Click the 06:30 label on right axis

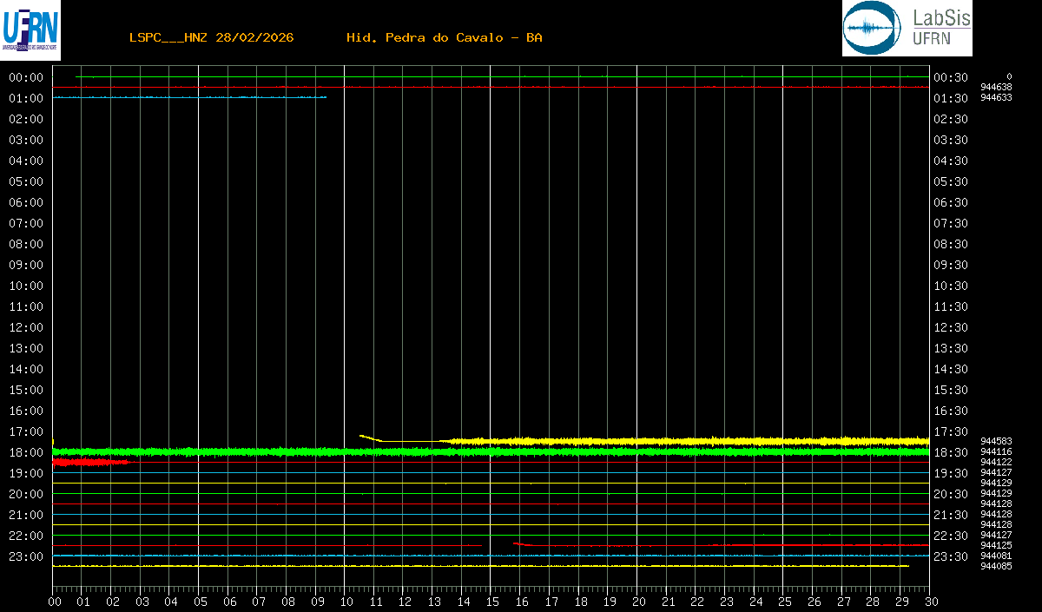tap(951, 202)
